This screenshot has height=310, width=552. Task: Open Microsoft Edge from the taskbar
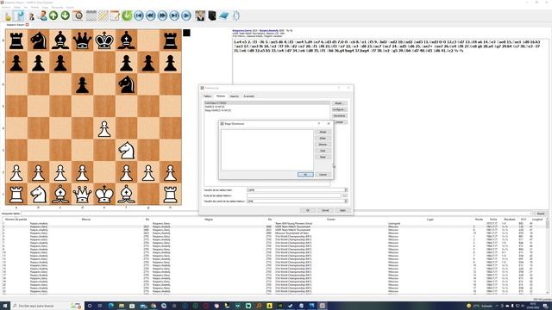coord(111,306)
